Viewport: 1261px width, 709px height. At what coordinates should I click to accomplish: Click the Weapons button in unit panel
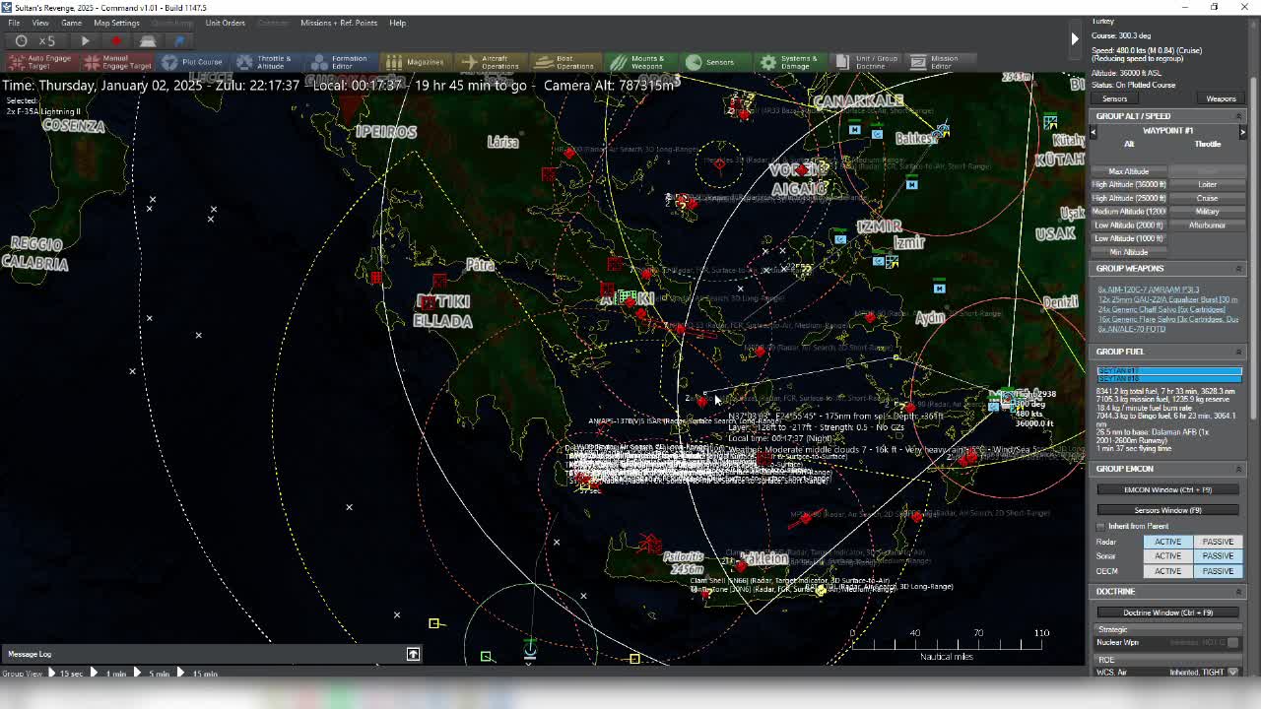tap(1221, 98)
